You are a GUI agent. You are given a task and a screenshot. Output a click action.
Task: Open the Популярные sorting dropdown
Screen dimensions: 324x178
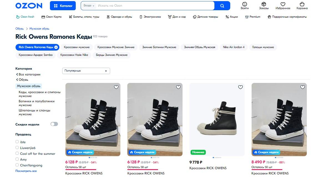point(86,71)
